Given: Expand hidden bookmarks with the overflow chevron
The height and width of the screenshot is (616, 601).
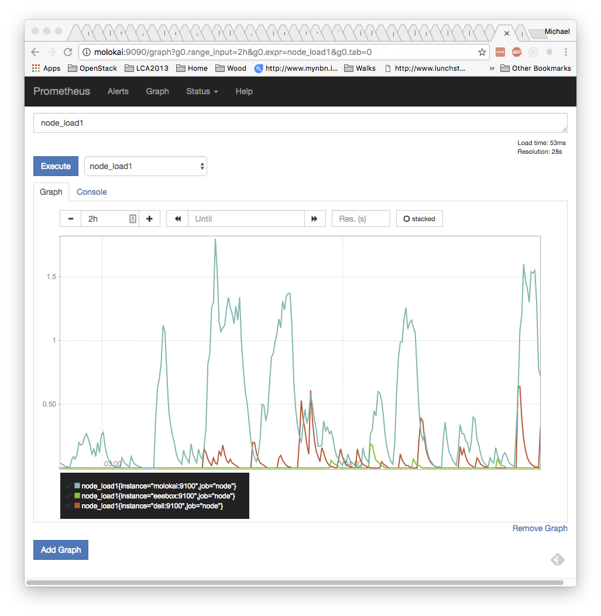Looking at the screenshot, I should (492, 68).
